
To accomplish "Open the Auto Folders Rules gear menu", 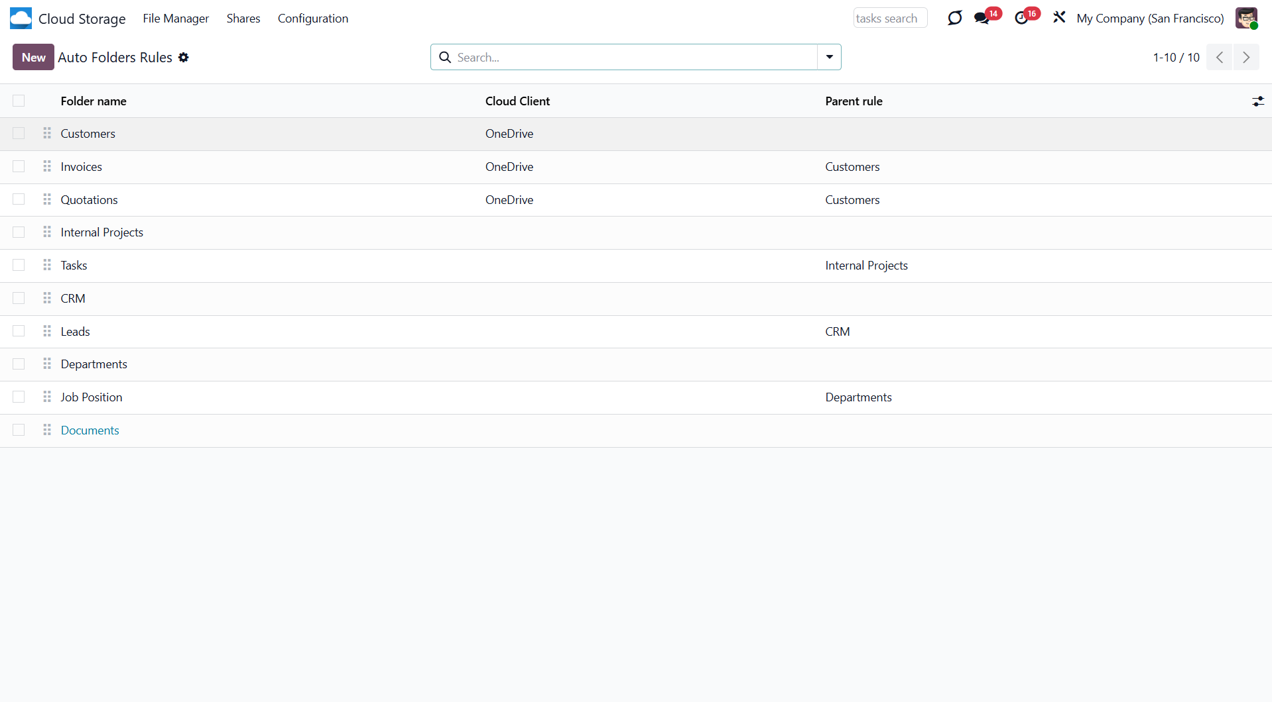I will [x=184, y=58].
